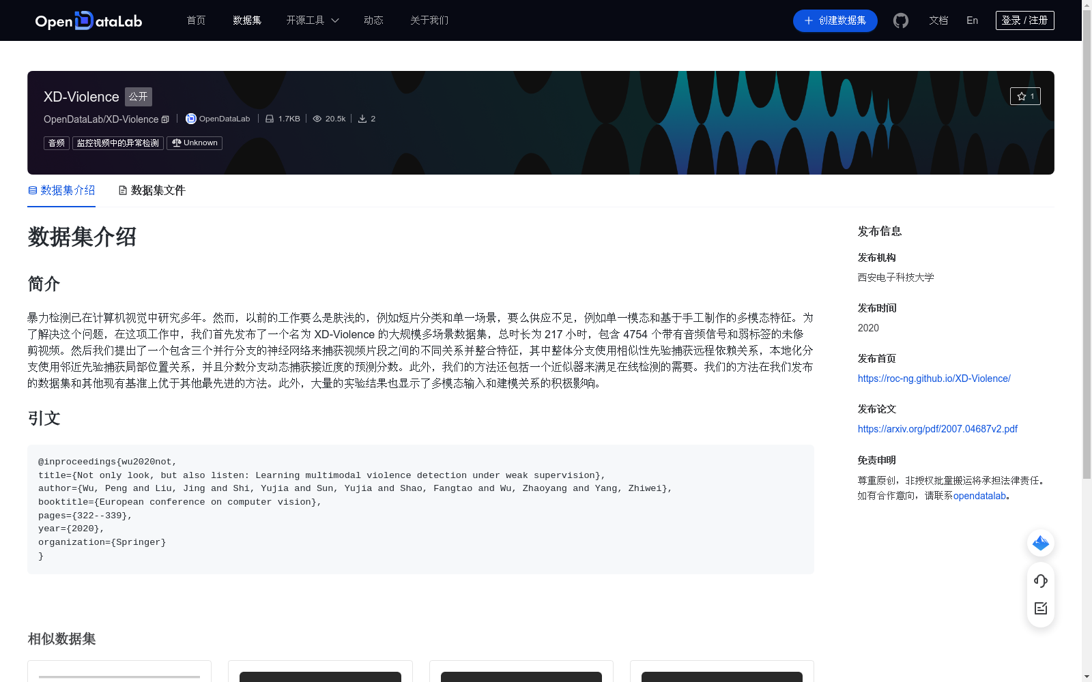Click the 西安电子科技大学 text
The image size is (1092, 682).
(x=896, y=278)
